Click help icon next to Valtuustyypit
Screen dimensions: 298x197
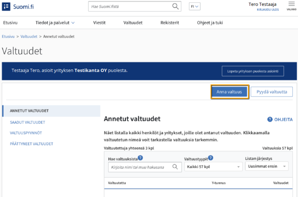click(x=211, y=158)
